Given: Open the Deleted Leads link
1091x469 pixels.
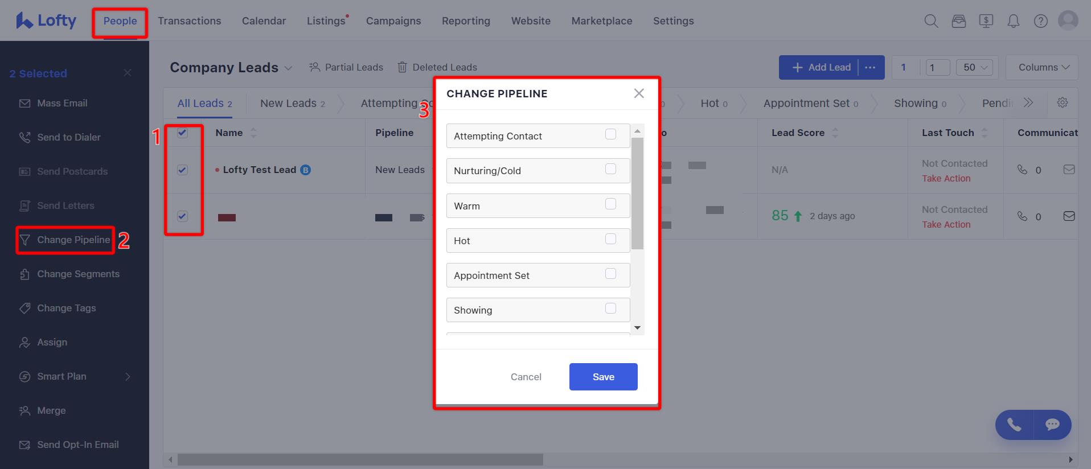Looking at the screenshot, I should click(x=445, y=67).
